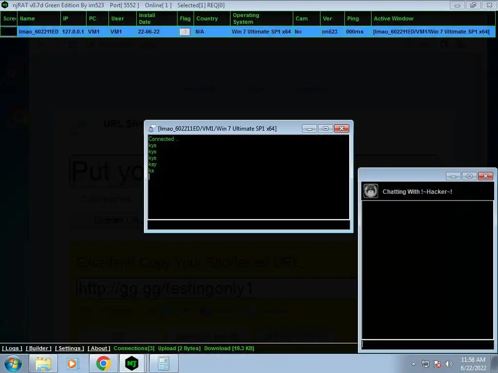Focus the input field in Chatting With Hacker window
The width and height of the screenshot is (498, 373).
428,345
